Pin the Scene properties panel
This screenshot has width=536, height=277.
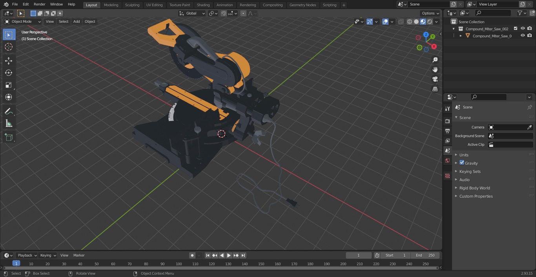coord(529,107)
